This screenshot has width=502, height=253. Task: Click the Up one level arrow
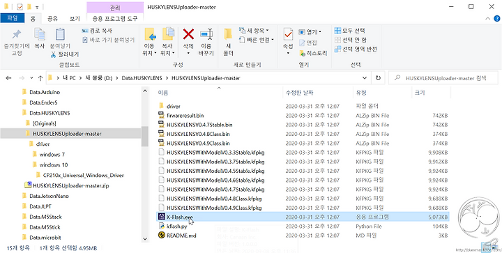click(x=40, y=78)
